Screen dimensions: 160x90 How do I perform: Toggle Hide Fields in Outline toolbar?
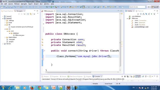pyautogui.click(x=146, y=14)
